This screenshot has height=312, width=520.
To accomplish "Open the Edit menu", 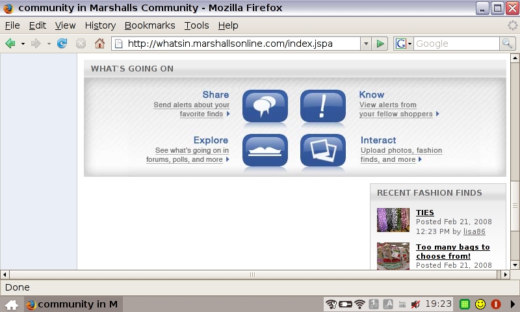I will [38, 25].
